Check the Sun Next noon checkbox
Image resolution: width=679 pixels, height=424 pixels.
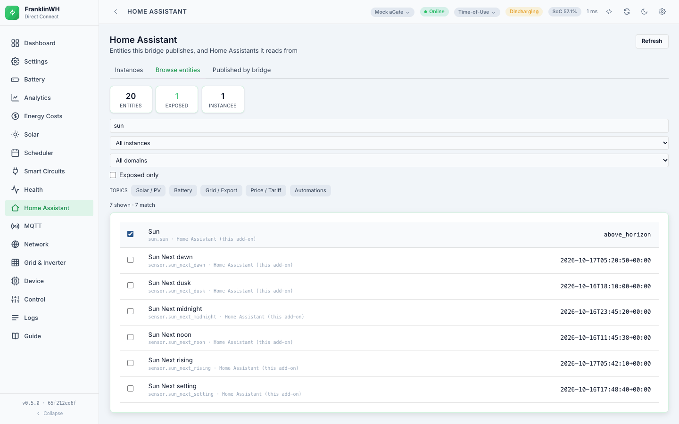(x=131, y=337)
